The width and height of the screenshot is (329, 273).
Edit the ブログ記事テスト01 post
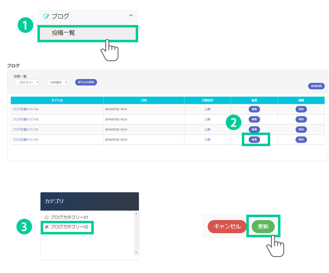(x=254, y=140)
